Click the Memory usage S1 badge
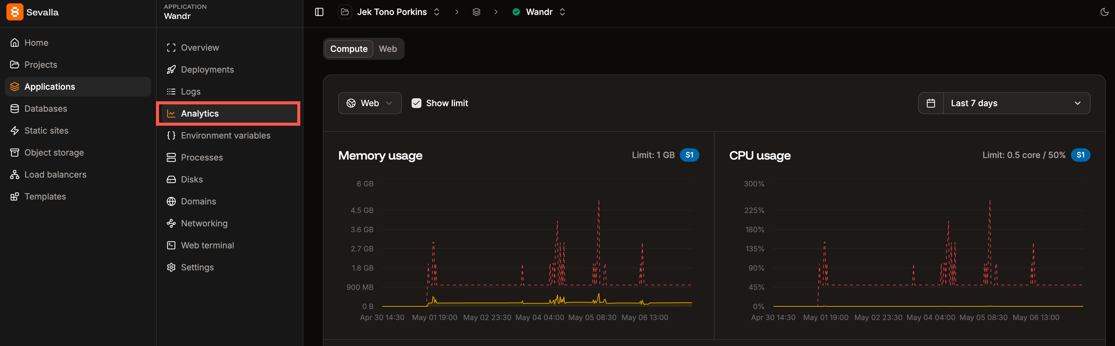 [x=690, y=156]
